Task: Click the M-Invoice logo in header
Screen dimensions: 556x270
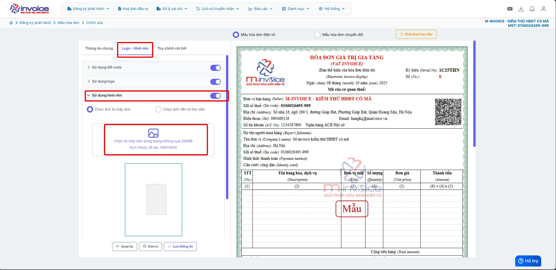Action: click(29, 9)
